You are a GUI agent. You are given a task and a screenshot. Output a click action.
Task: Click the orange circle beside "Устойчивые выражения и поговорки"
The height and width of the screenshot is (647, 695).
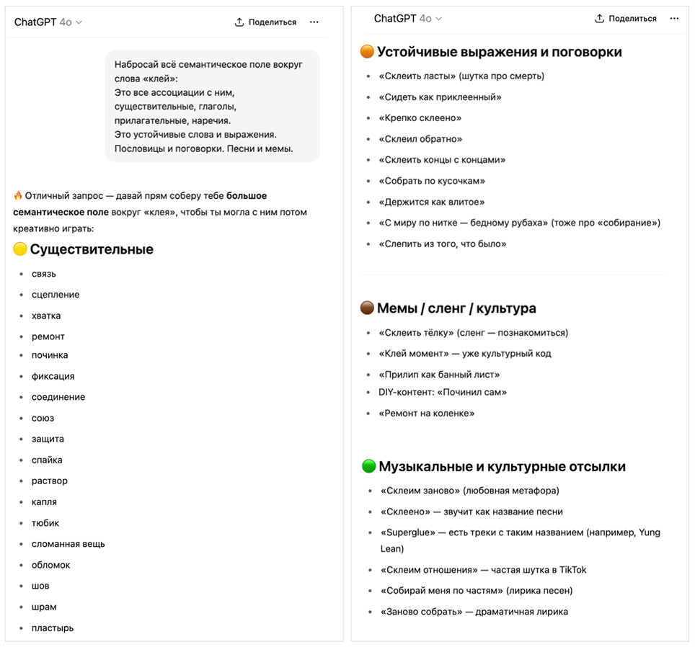pyautogui.click(x=367, y=52)
